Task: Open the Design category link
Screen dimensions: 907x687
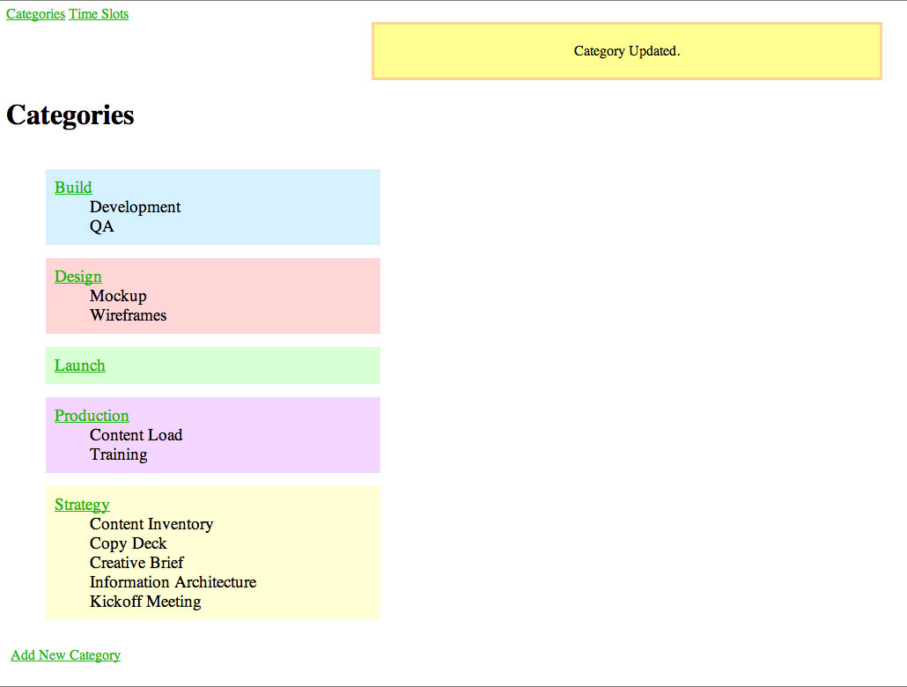Action: click(78, 277)
